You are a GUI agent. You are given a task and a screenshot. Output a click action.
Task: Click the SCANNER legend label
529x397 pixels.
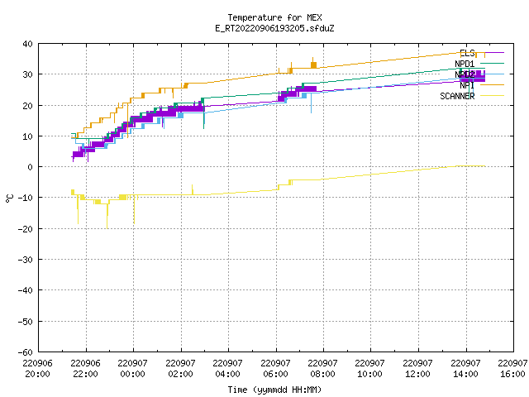pyautogui.click(x=457, y=96)
